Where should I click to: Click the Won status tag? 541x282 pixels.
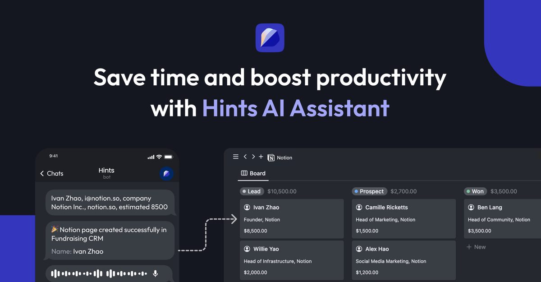[475, 191]
